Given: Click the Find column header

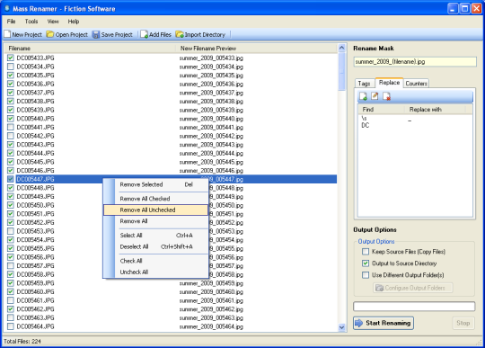Looking at the screenshot, I should pyautogui.click(x=382, y=110).
